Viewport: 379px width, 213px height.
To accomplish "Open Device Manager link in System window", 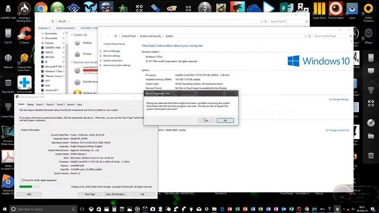I will coord(112,51).
